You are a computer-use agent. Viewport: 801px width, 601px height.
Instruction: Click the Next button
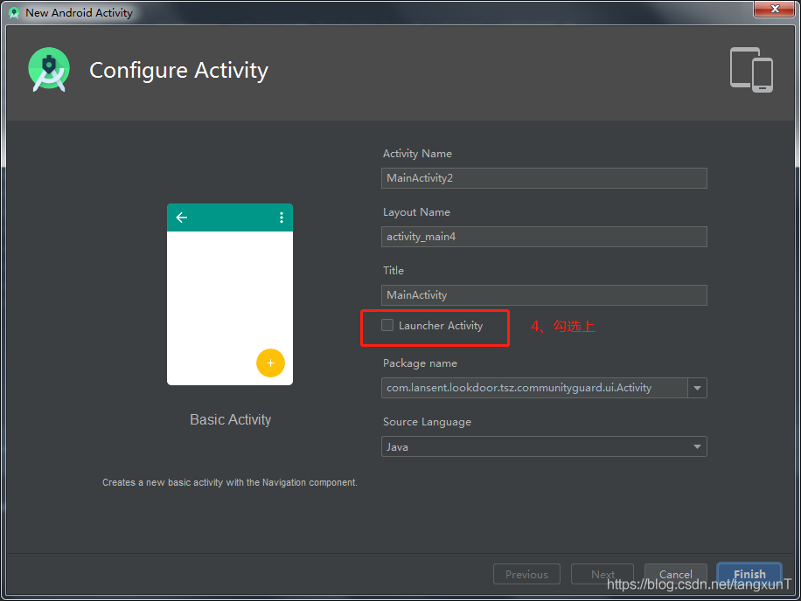[x=602, y=574]
